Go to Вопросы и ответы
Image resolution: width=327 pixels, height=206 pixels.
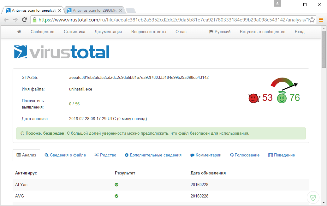point(149,32)
